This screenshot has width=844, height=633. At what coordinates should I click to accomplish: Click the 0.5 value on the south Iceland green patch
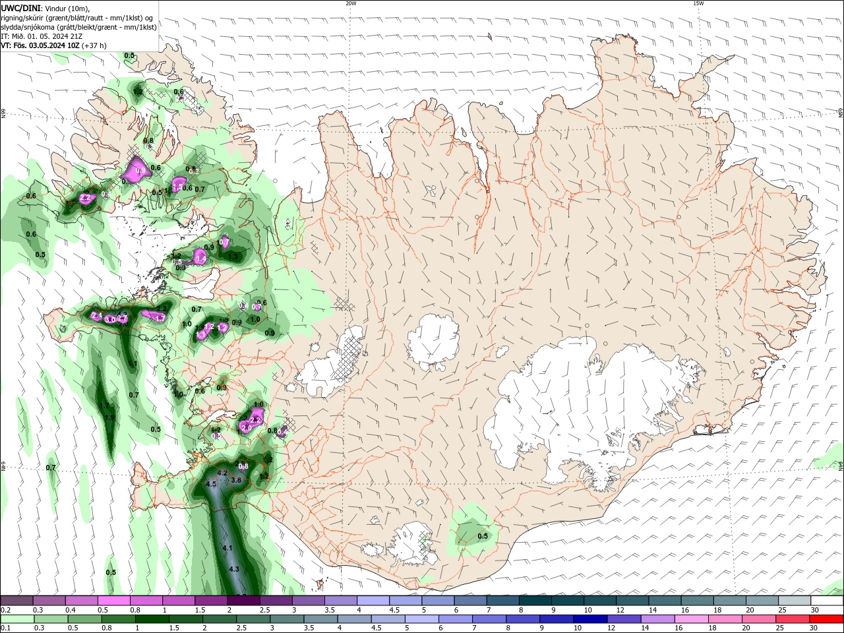[483, 536]
